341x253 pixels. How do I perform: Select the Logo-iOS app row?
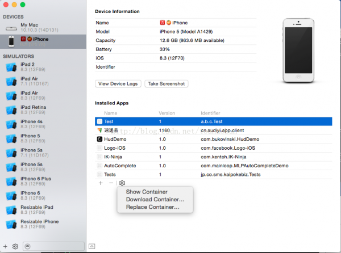click(214, 148)
